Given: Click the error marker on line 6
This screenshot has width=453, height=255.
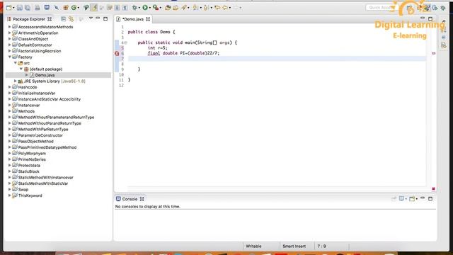Looking at the screenshot, I should pyautogui.click(x=117, y=54).
